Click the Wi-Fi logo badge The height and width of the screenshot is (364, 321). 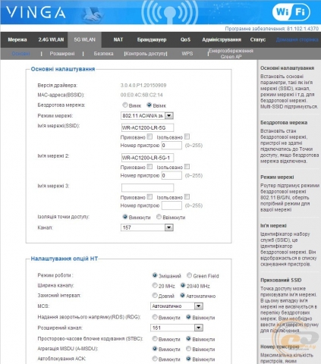[291, 11]
